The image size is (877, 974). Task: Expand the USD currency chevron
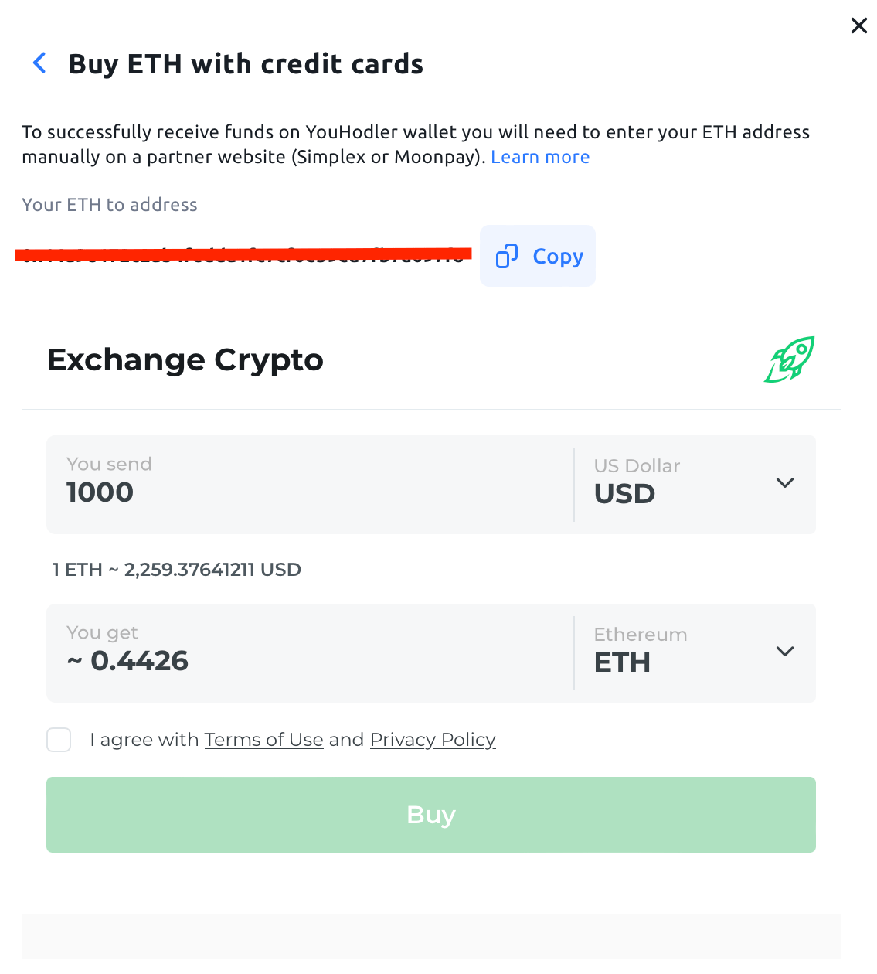click(784, 483)
